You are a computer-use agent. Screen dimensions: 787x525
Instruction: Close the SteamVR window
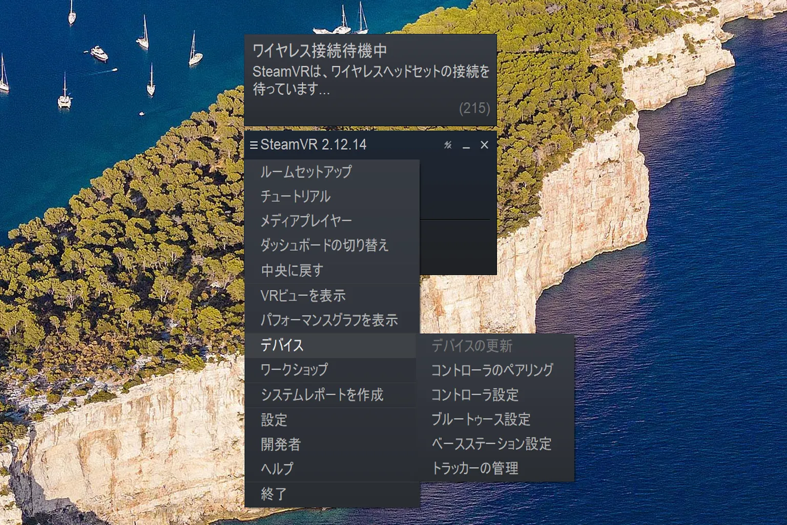tap(484, 145)
